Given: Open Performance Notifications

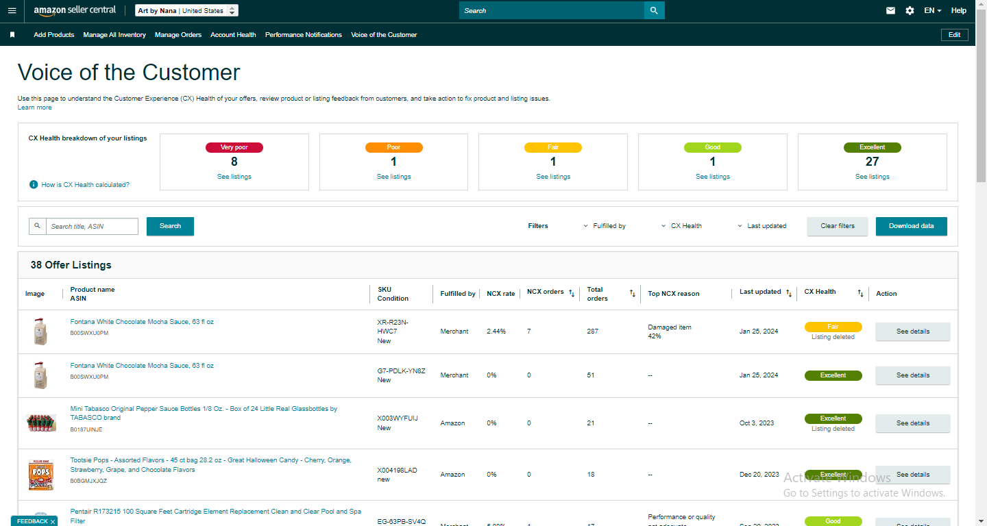Looking at the screenshot, I should click(304, 35).
